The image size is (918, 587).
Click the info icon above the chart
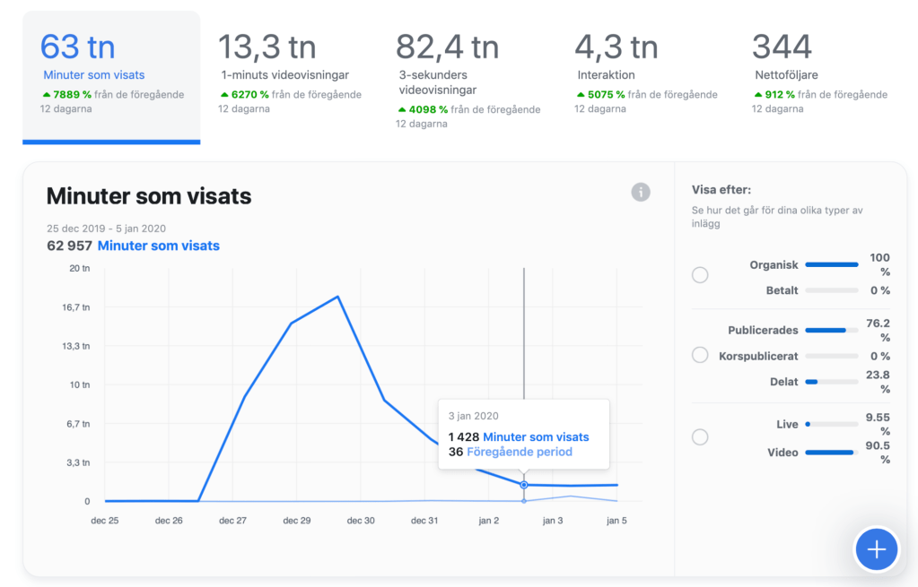(640, 192)
